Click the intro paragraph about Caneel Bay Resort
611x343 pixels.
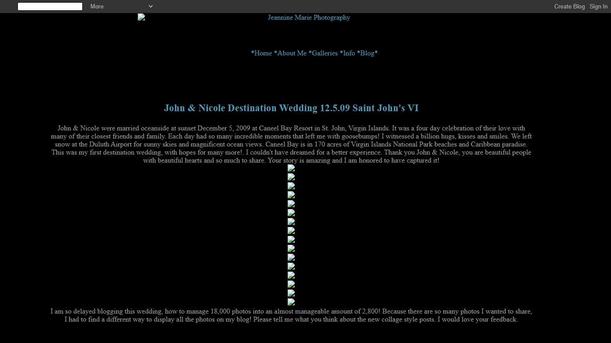291,144
